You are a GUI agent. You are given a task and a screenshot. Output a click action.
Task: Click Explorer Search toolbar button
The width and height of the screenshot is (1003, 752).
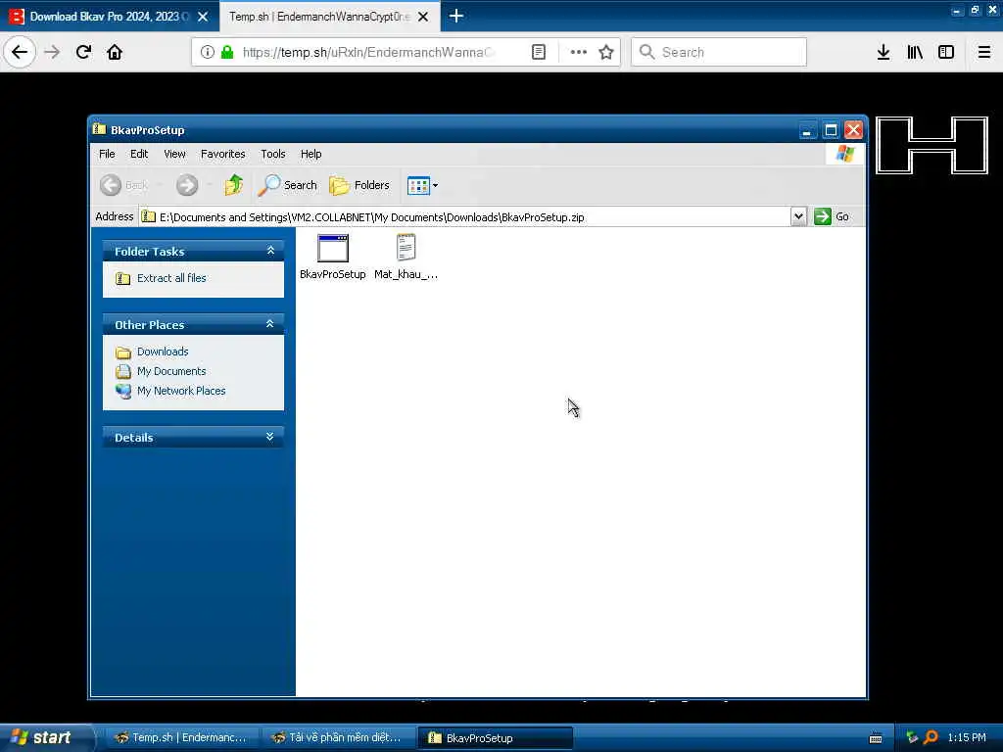point(287,185)
